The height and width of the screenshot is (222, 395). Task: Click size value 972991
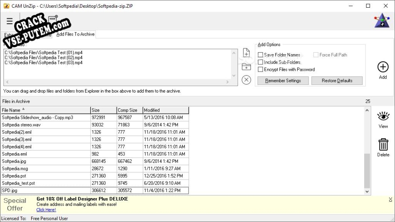98,117
